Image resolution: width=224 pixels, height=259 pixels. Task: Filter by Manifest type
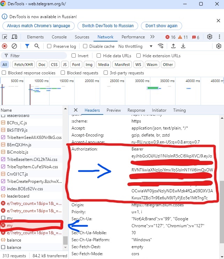pos(122,65)
